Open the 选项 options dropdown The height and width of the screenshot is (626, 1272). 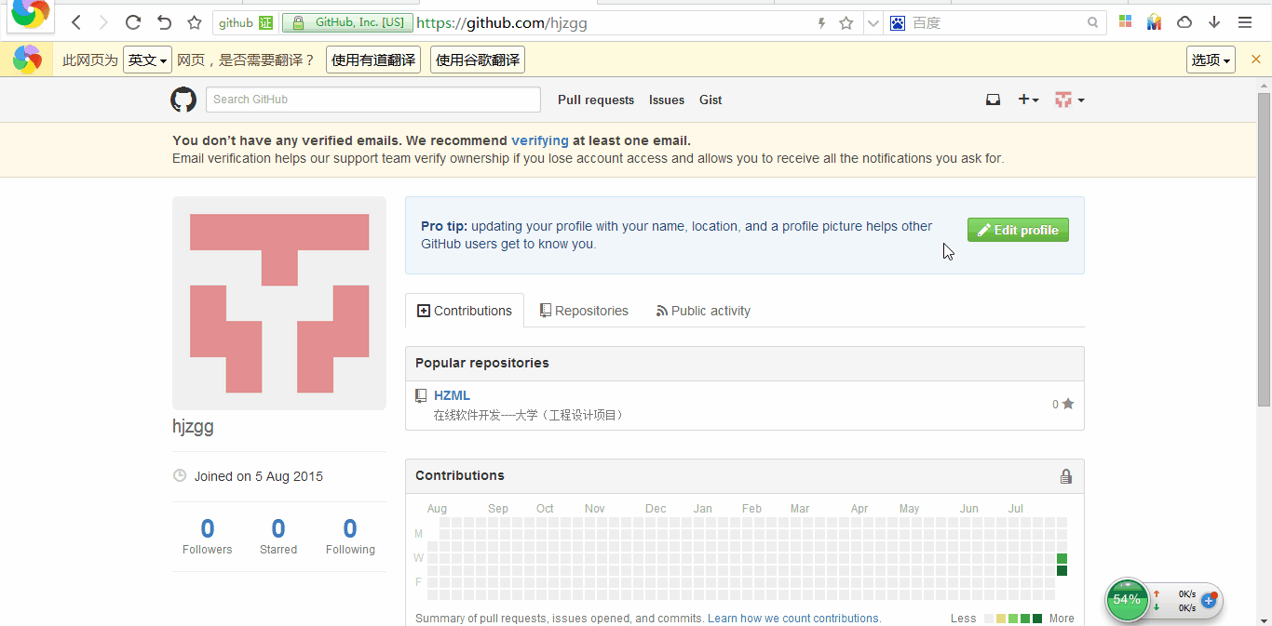(x=1211, y=60)
